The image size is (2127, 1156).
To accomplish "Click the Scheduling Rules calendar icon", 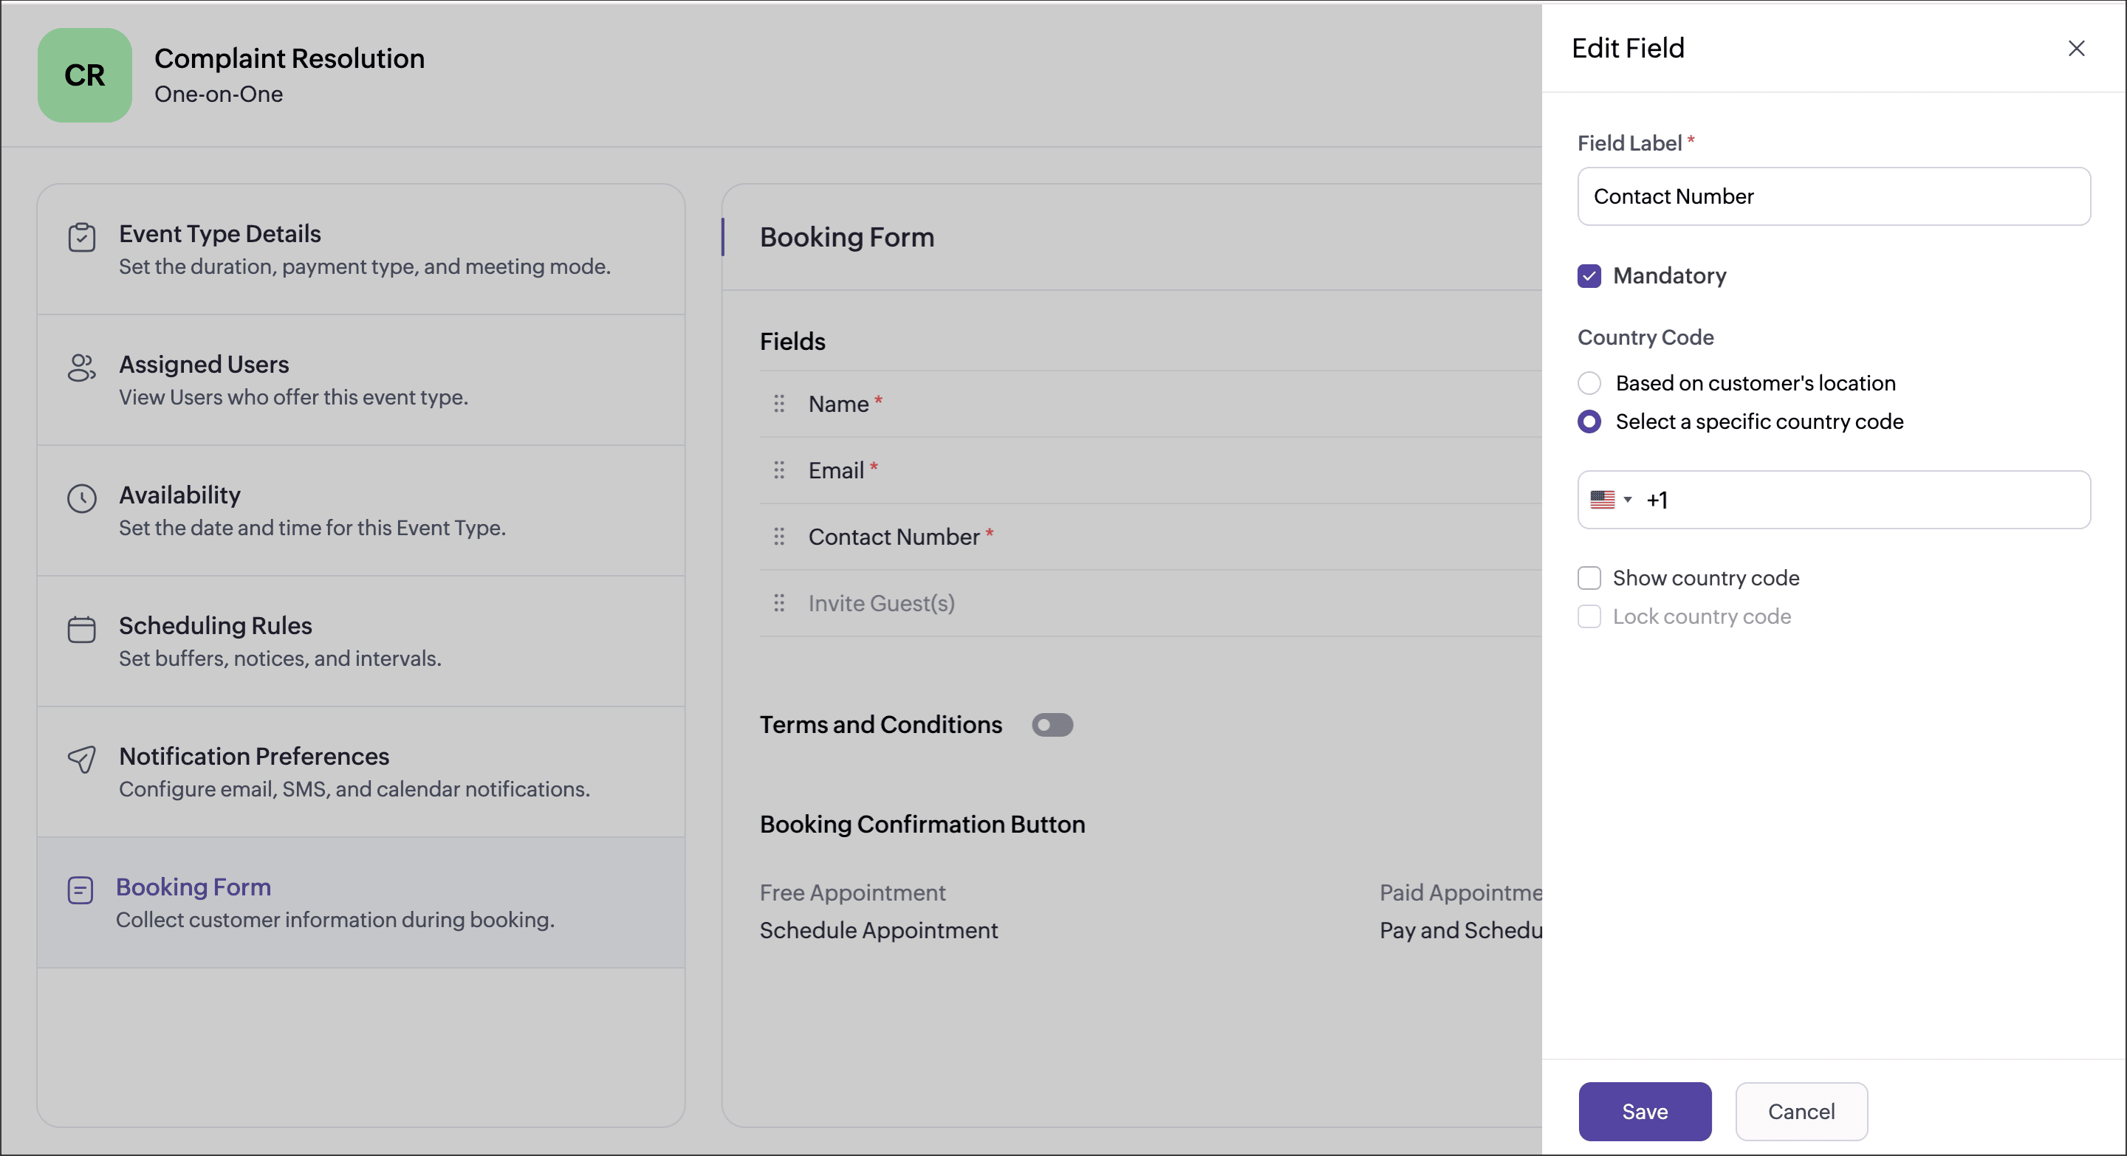I will 81,630.
